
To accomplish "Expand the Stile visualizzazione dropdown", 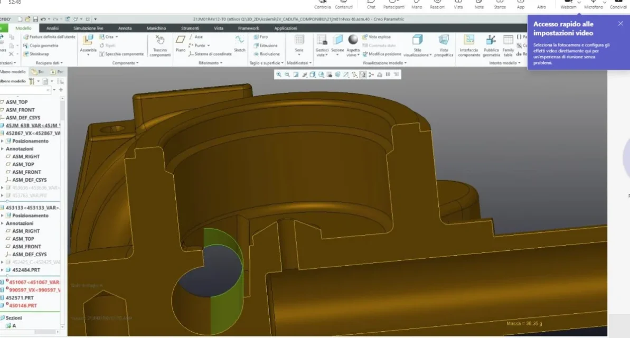I will pos(417,45).
